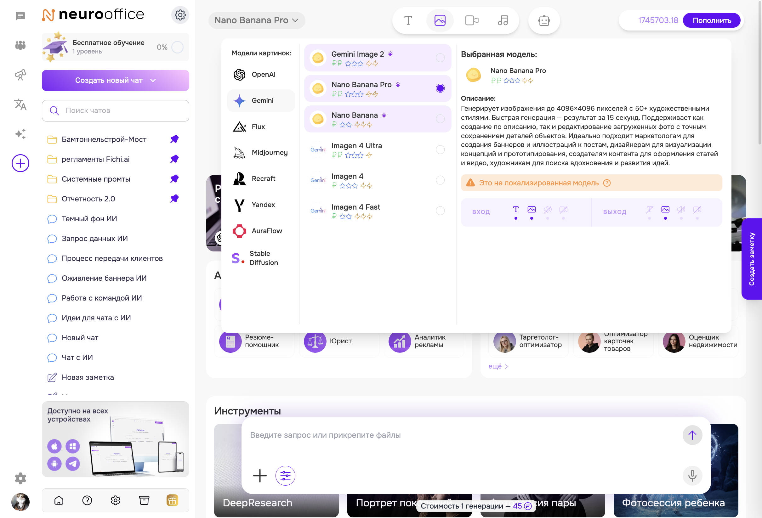
Task: Click the chat search input field
Action: click(116, 111)
